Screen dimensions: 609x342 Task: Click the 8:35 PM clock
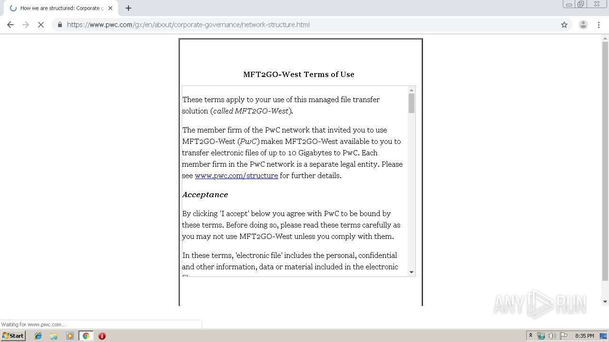tap(584, 336)
